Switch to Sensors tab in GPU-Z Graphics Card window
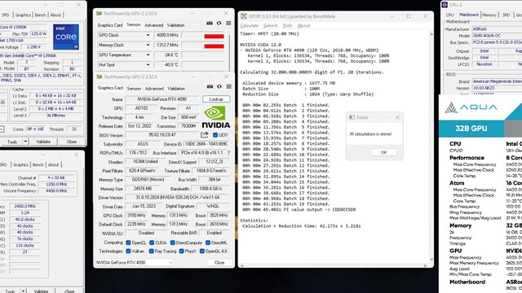 pyautogui.click(x=134, y=89)
